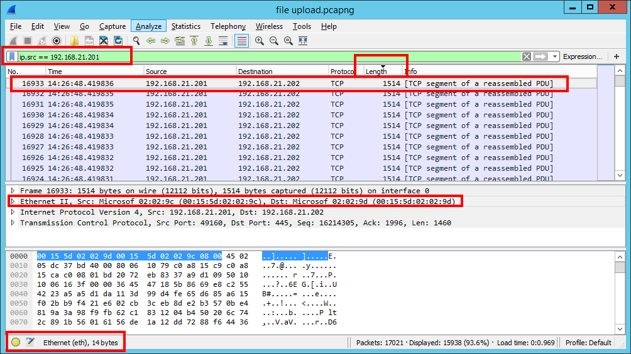Click the expert information circle in status bar
This screenshot has width=631, height=354.
point(16,342)
